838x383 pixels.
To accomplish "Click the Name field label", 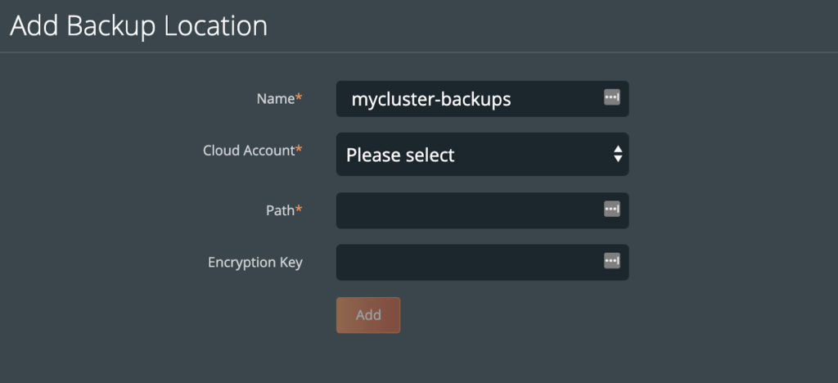I will coord(275,98).
